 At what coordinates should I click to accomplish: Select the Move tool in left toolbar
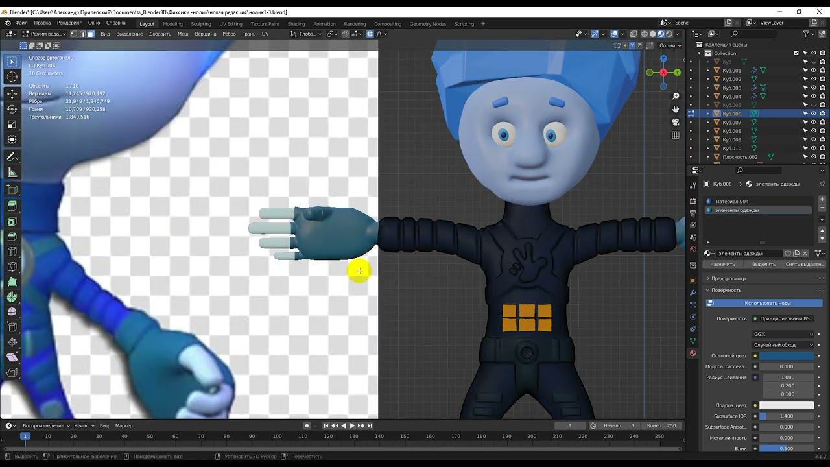click(12, 93)
